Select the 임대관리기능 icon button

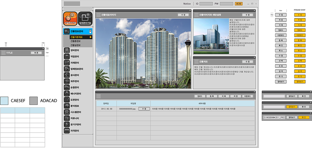(85, 19)
